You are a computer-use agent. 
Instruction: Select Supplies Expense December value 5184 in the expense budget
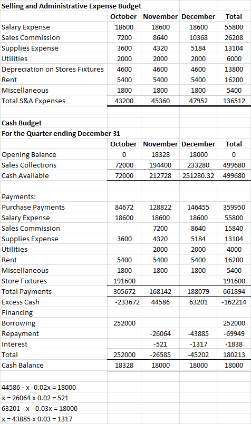point(198,48)
